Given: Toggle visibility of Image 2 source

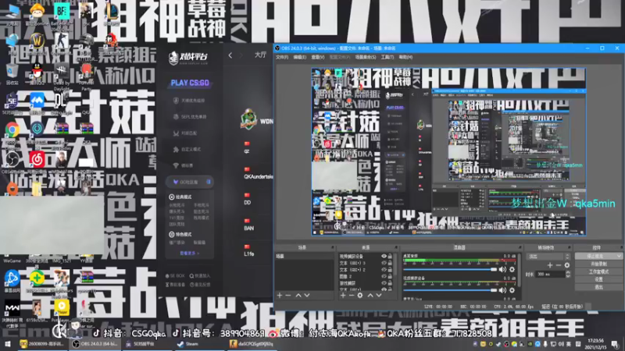Looking at the screenshot, I should 384,276.
